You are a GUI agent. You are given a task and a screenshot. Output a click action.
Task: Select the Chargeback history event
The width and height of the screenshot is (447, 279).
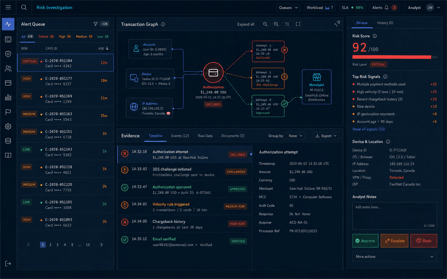[185, 224]
